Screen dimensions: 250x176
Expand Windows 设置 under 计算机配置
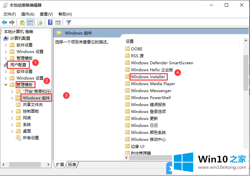[x=6, y=52]
